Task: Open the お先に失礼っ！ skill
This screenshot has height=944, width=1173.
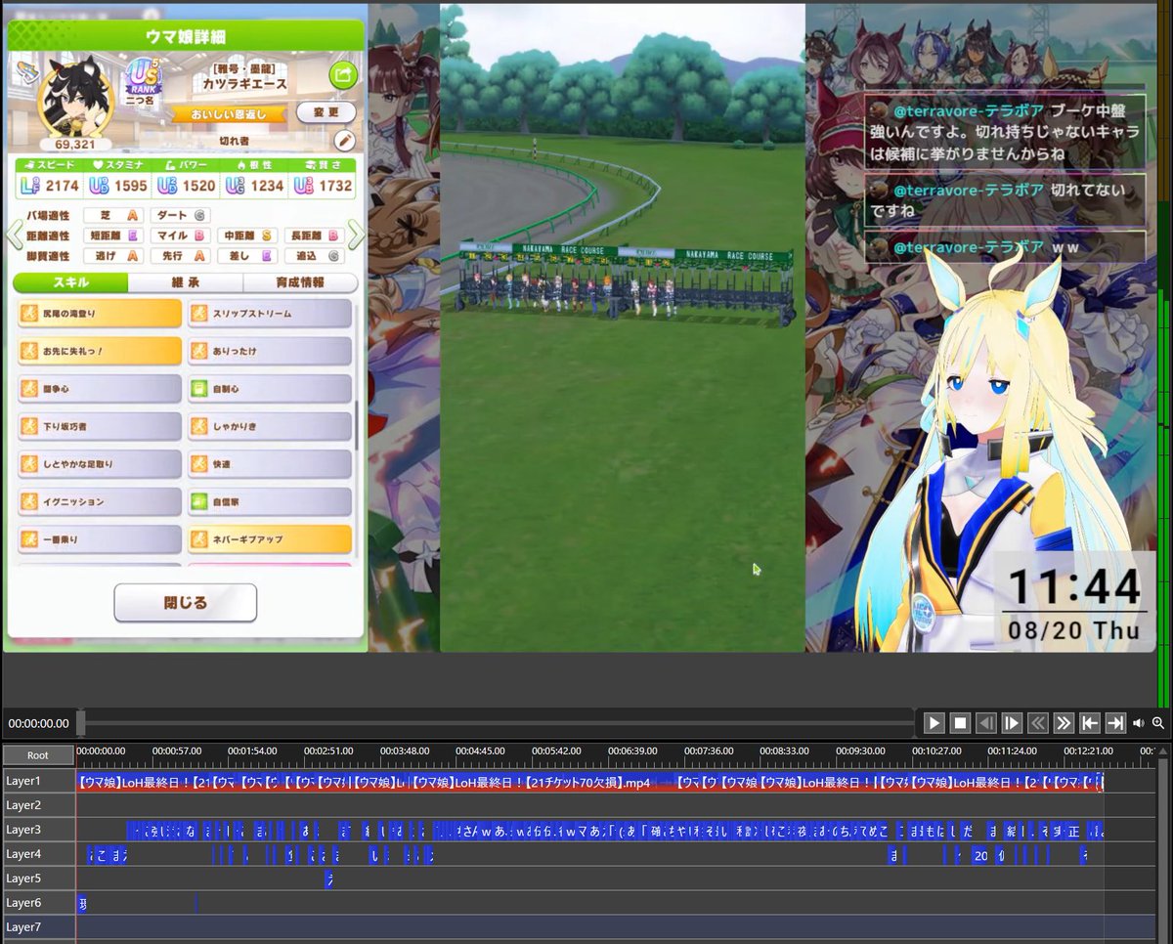Action: coord(100,351)
